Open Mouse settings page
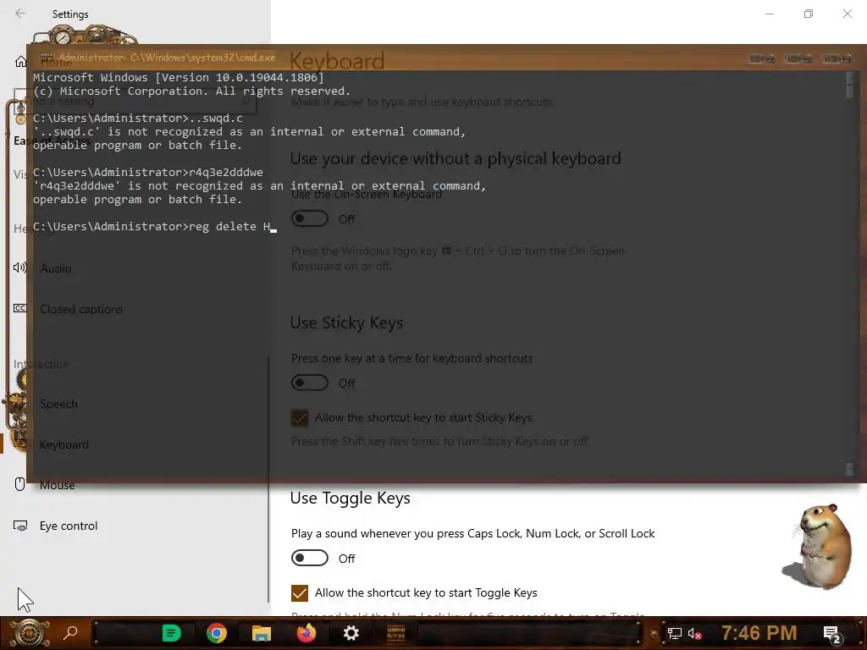The height and width of the screenshot is (650, 867). click(x=58, y=485)
